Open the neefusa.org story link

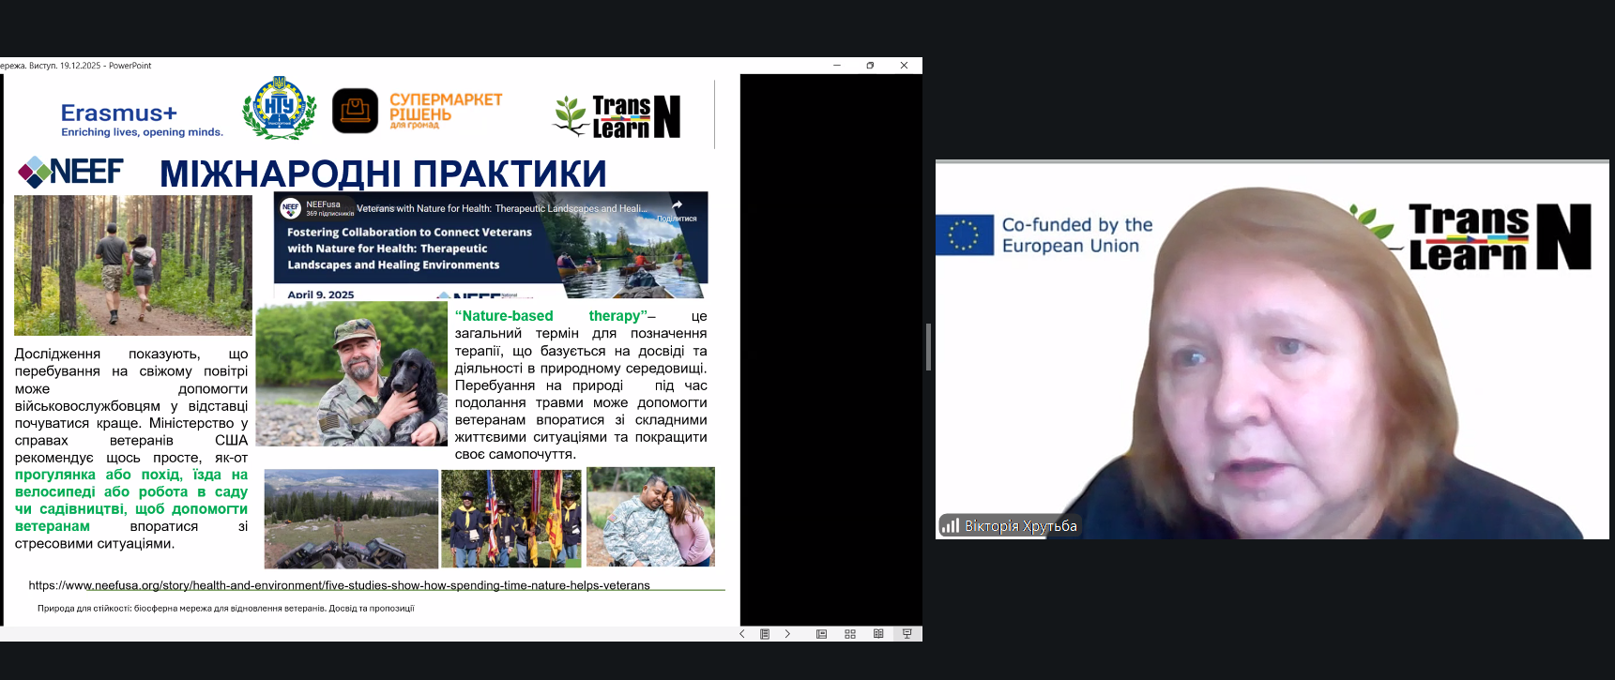pyautogui.click(x=339, y=585)
